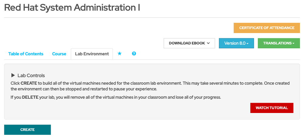
Task: Click the caret arrow beside Version 8.0
Action: coord(247,44)
